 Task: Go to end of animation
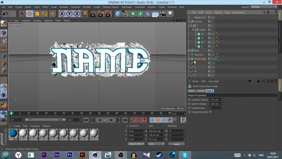(x=125, y=120)
